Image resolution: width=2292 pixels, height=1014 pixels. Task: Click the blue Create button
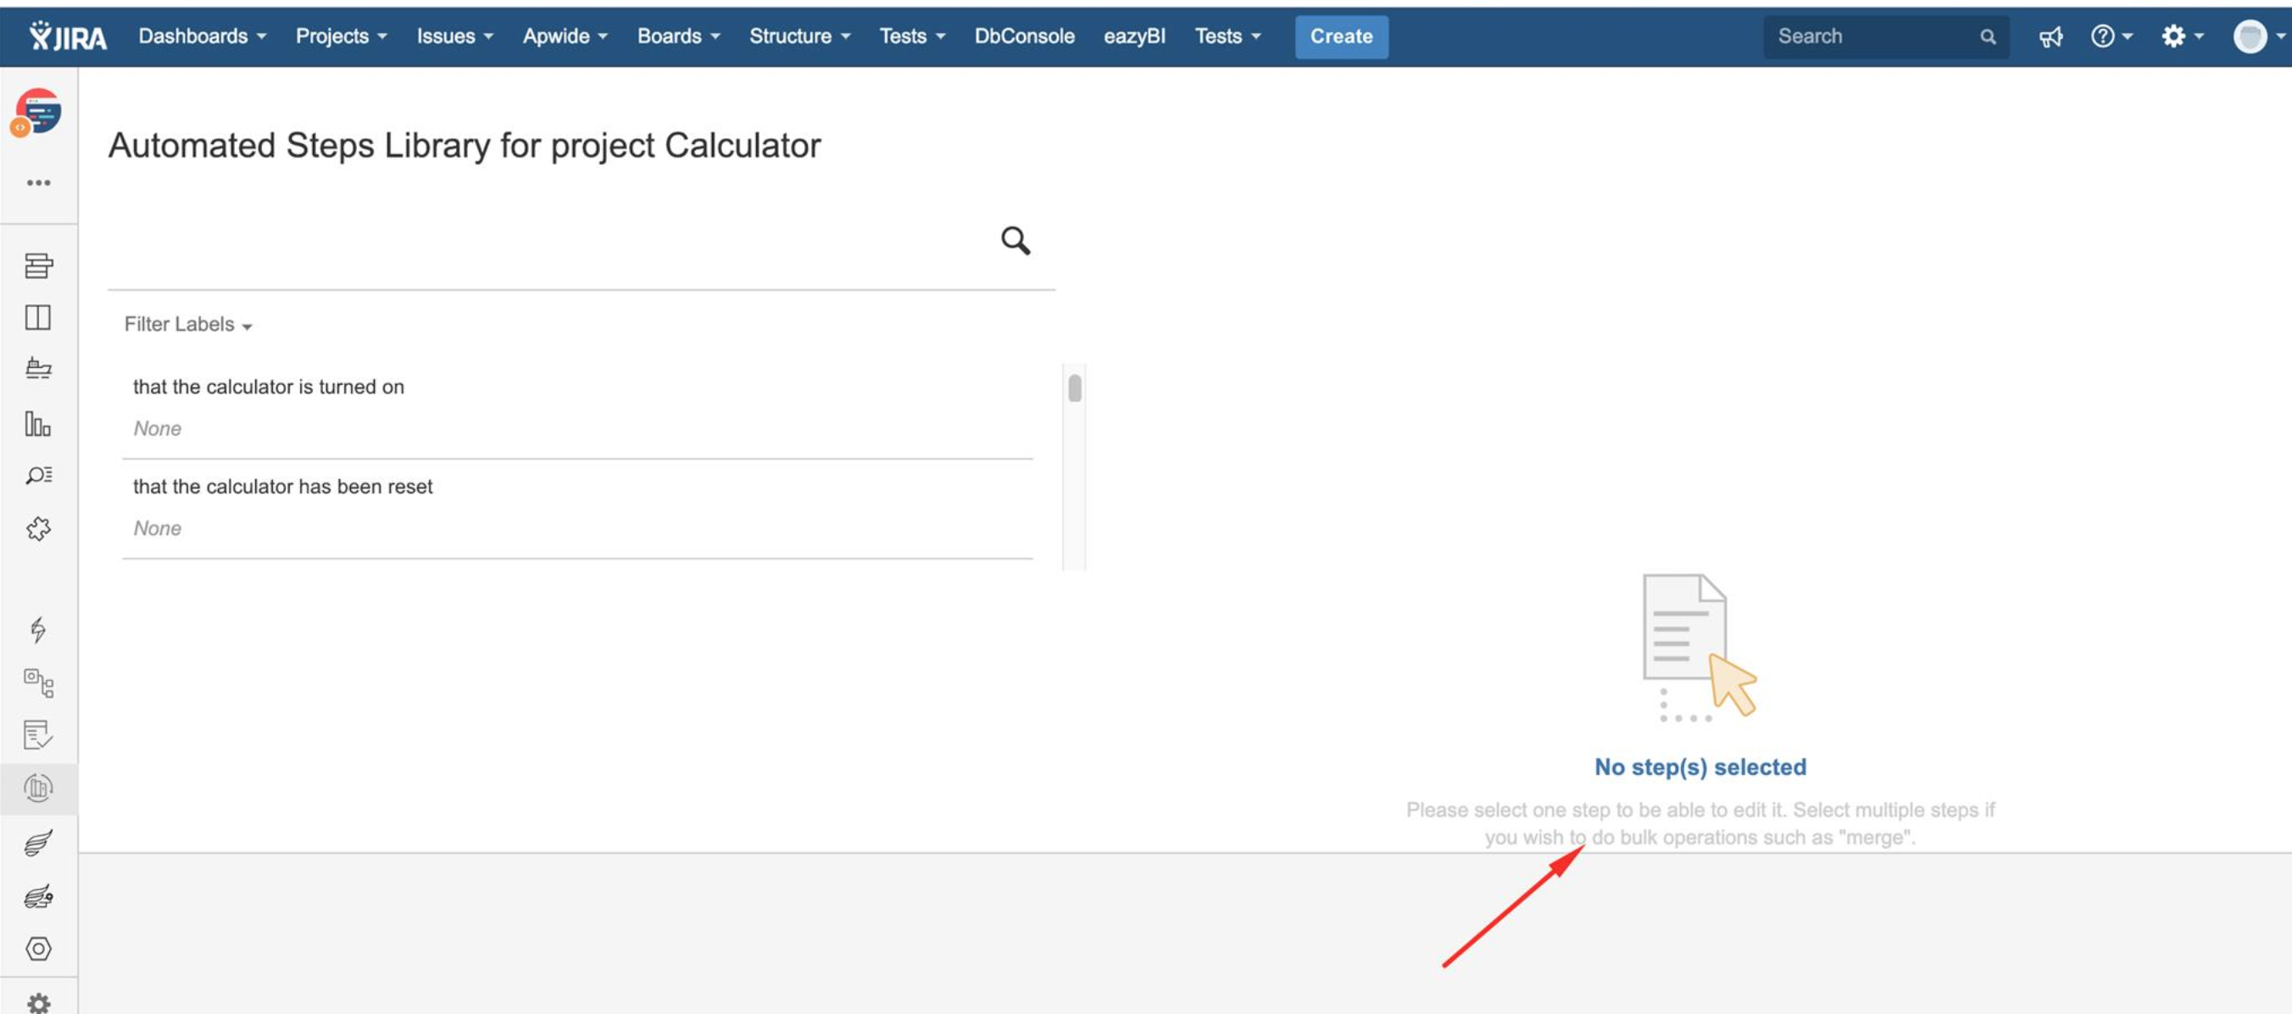(x=1341, y=36)
